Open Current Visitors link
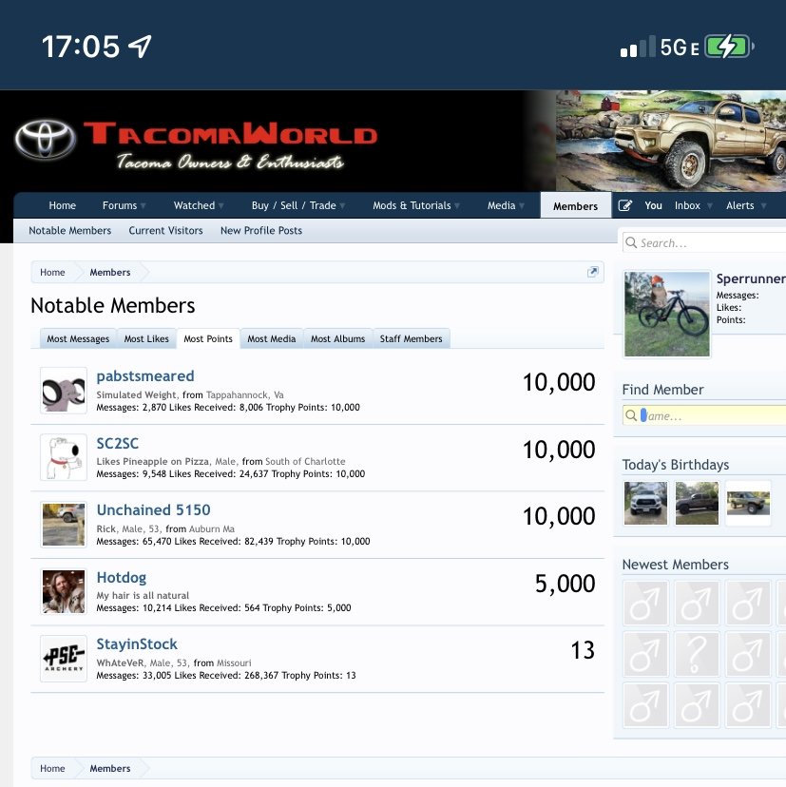This screenshot has height=787, width=786. coord(165,230)
